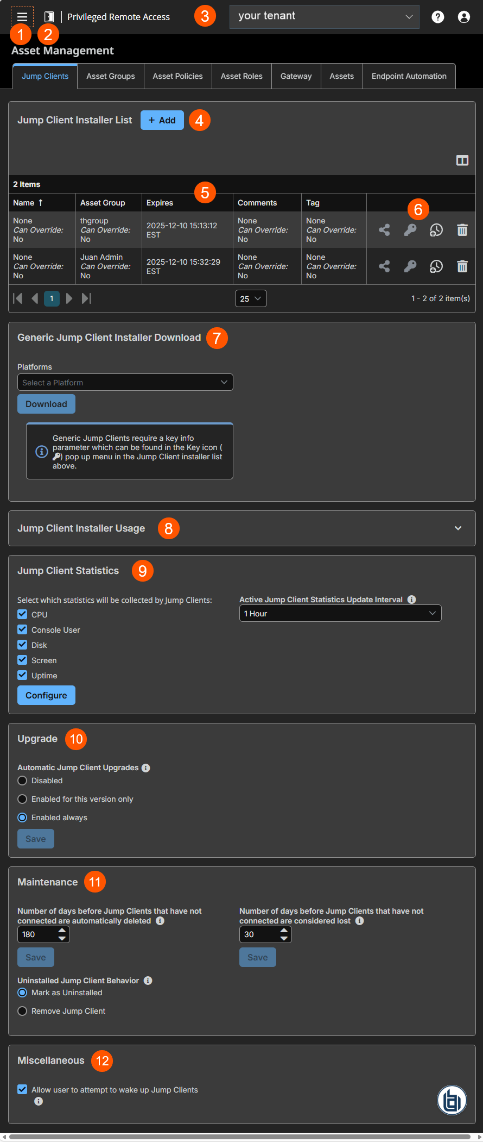
Task: Click the info icon next to automatically deleted days
Action: tap(160, 921)
